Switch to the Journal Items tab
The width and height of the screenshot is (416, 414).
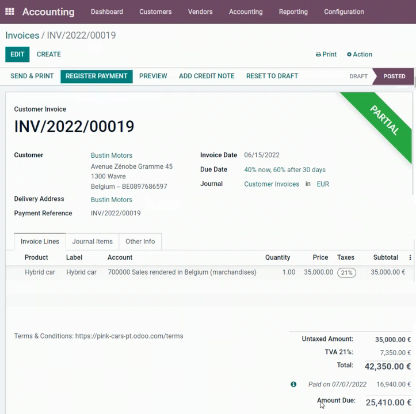(92, 241)
